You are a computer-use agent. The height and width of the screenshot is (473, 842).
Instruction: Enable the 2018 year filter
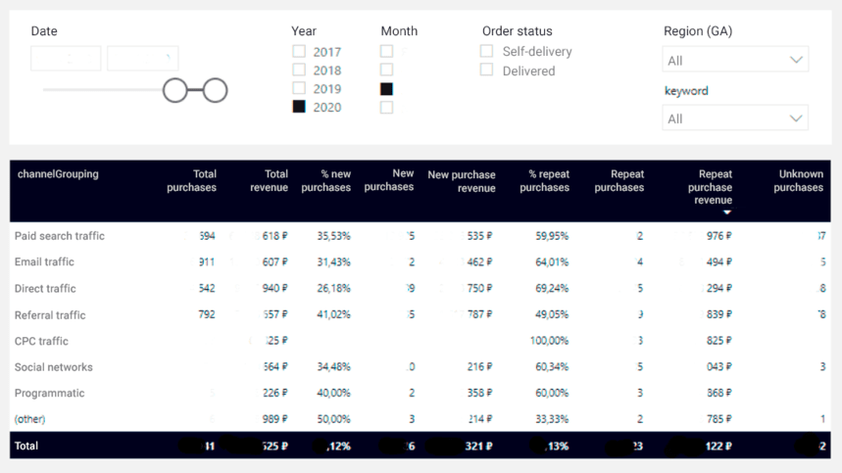299,71
